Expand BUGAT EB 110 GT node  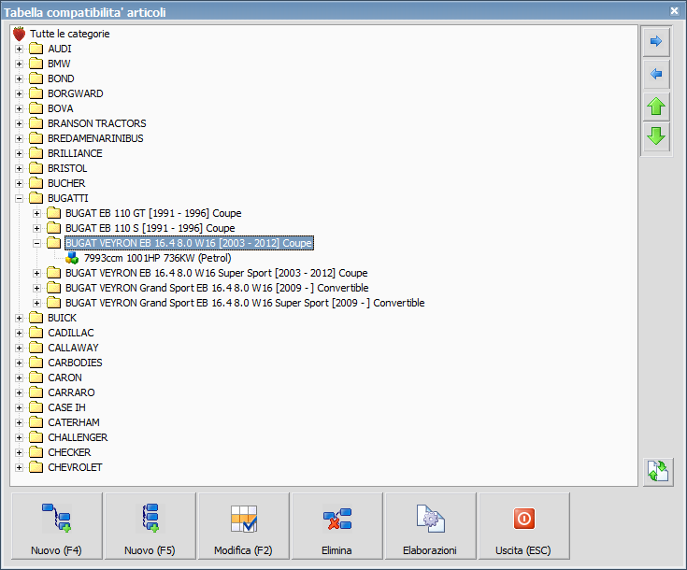pyautogui.click(x=36, y=213)
